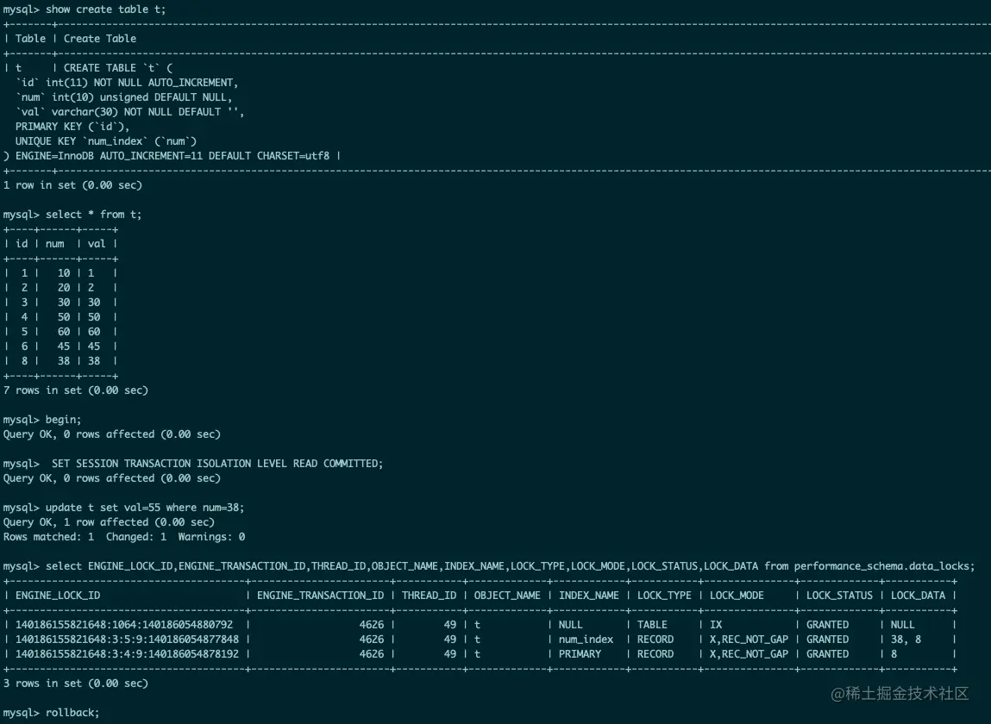Screen dimensions: 991x724
Task: Click the 'PRIMARY' index name cell
Action: pyautogui.click(x=580, y=654)
